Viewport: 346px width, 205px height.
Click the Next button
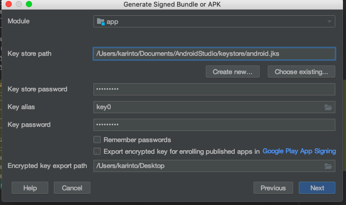pyautogui.click(x=317, y=188)
